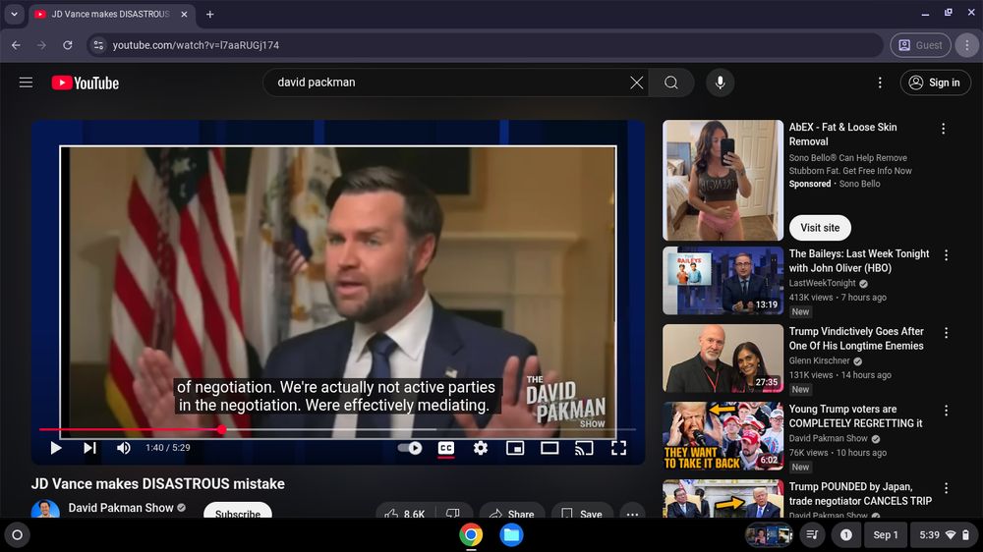Viewport: 983px width, 552px height.
Task: Play the video
Action: point(56,448)
